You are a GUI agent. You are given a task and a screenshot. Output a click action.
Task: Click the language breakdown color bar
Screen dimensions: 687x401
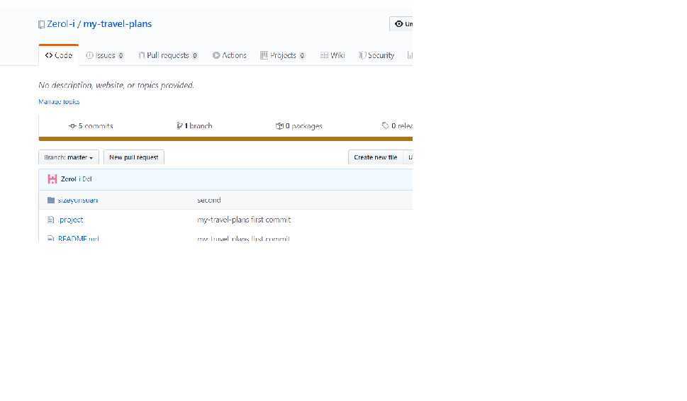coord(225,139)
